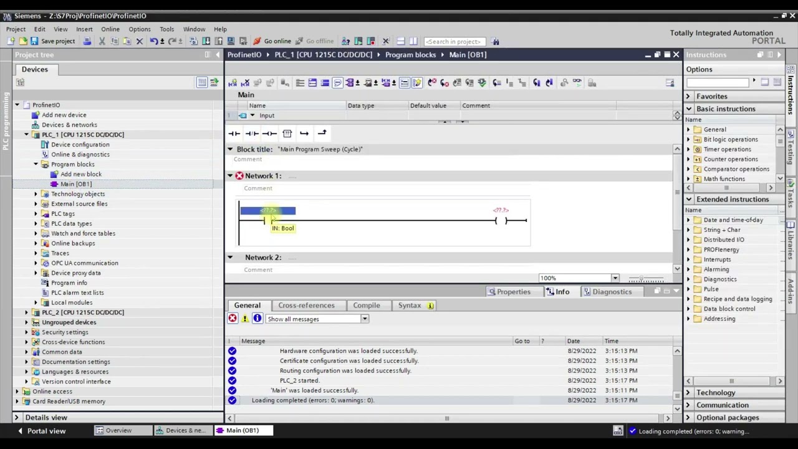Toggle network comments display icon
This screenshot has width=798, height=449.
point(337,82)
